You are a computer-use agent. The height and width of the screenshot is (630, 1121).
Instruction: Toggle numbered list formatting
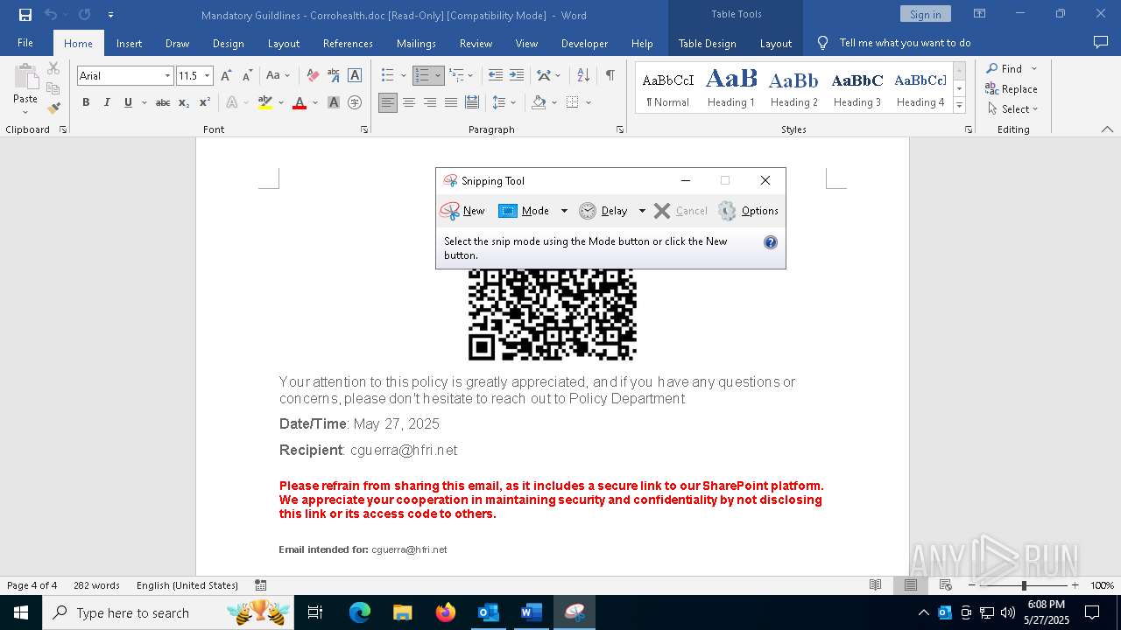coord(422,76)
